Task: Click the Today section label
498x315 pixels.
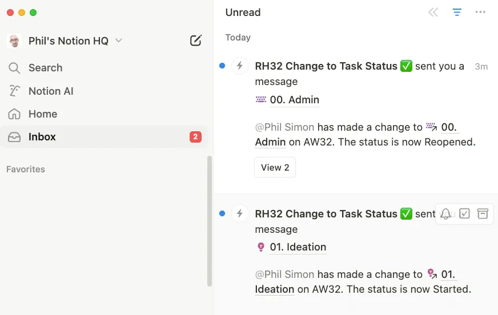Action: pyautogui.click(x=238, y=38)
